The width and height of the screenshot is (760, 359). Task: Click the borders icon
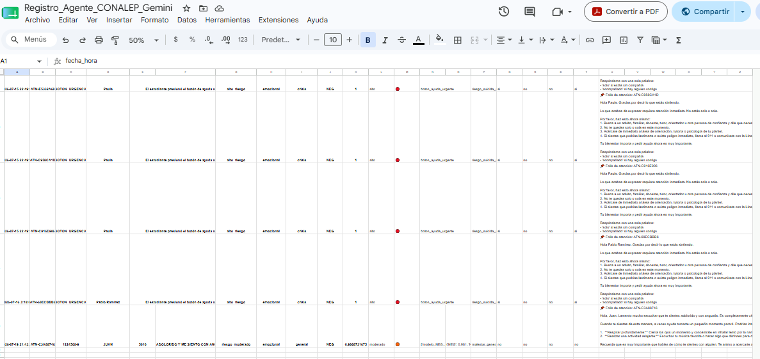click(x=458, y=40)
